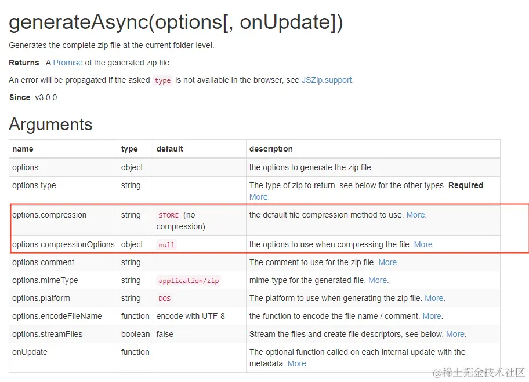Open More link for options.type
Viewport: 529px width, 382px height.
click(258, 197)
